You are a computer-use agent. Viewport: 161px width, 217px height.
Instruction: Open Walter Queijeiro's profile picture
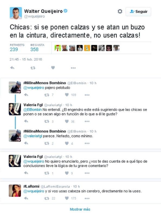click(x=16, y=13)
